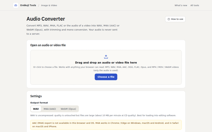The image size is (212, 132).
Task: Click the Or click to choose a file hint text
Action: point(106,69)
